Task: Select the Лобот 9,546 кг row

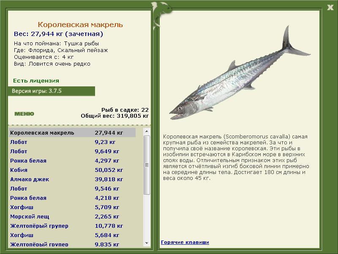Action: [72, 188]
